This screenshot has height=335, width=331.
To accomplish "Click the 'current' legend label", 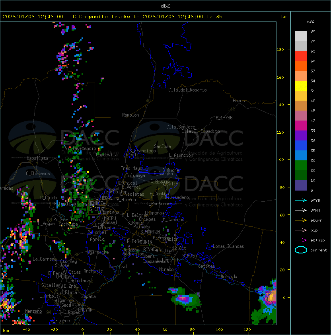I will 319,250.
